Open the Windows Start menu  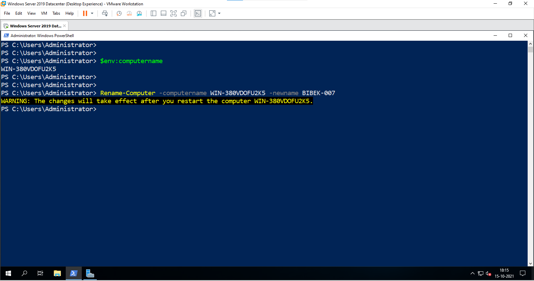coord(8,273)
